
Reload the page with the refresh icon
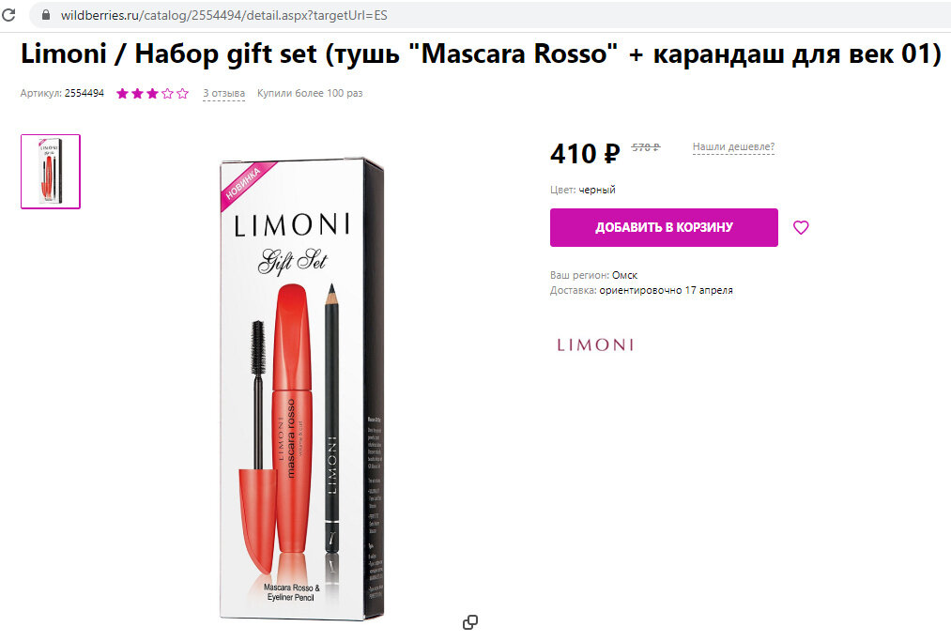pos(8,15)
